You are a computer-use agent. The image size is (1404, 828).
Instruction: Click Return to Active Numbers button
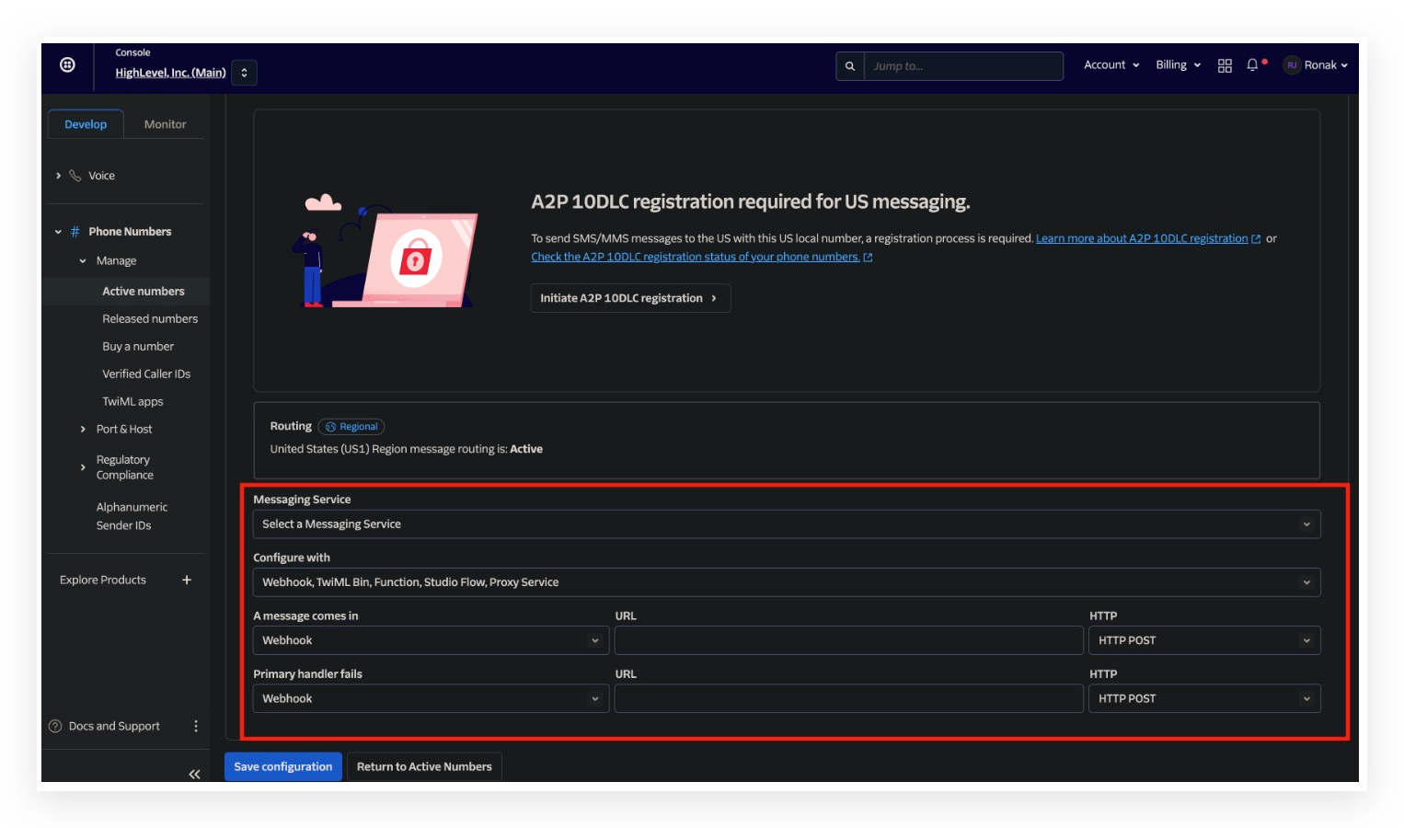tap(424, 766)
